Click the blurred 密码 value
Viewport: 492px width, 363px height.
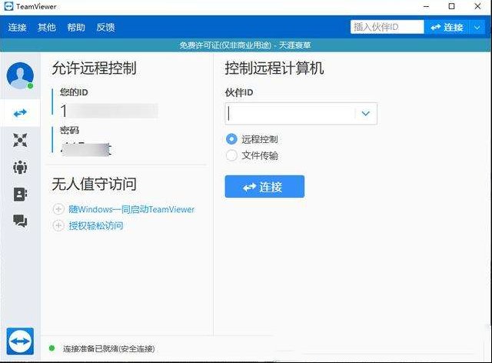86,149
